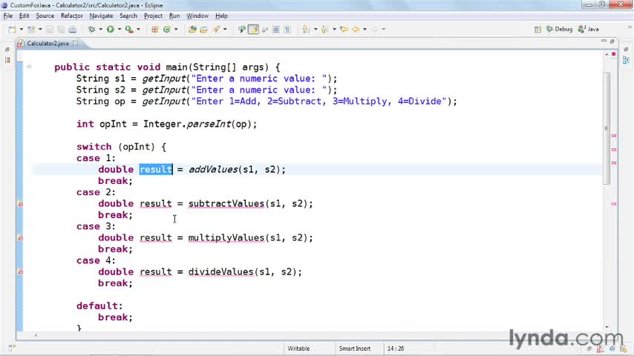The width and height of the screenshot is (634, 356).
Task: Click the 14 : 26 cursor position field
Action: click(396, 349)
